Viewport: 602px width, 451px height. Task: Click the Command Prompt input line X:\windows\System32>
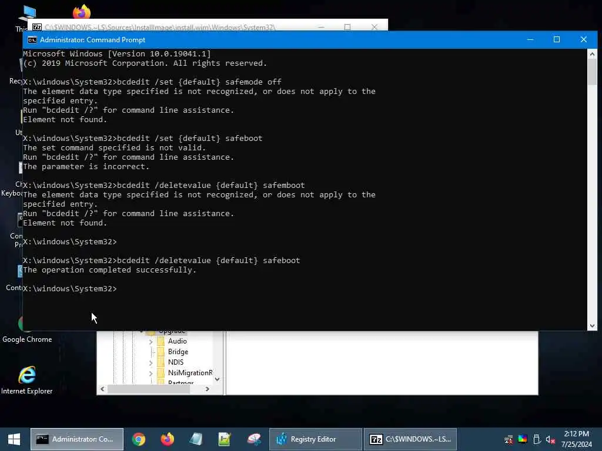(70, 289)
